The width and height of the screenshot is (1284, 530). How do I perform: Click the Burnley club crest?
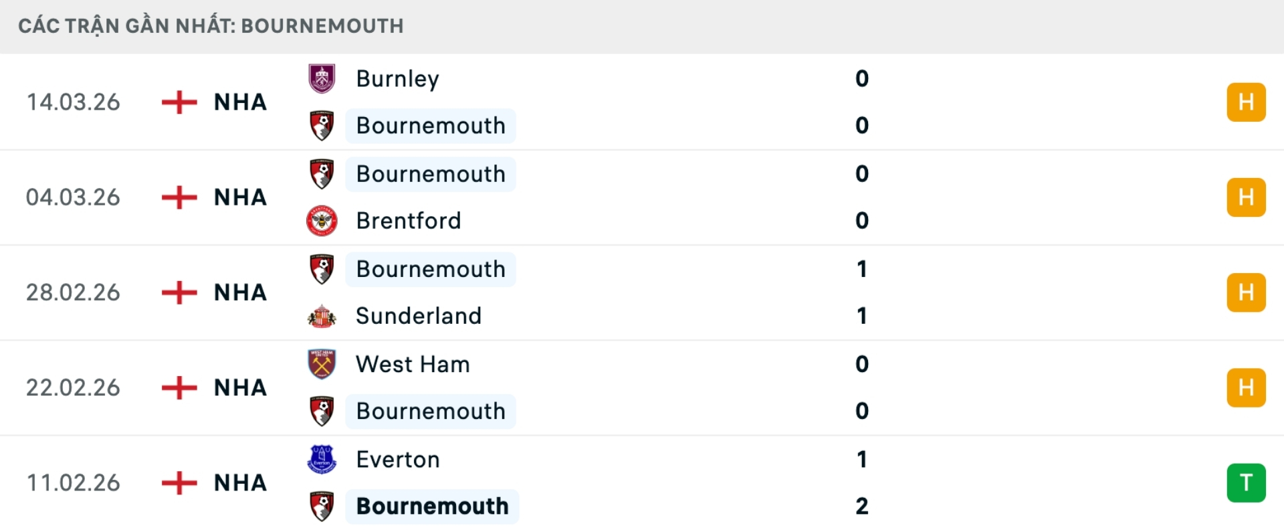click(x=322, y=78)
